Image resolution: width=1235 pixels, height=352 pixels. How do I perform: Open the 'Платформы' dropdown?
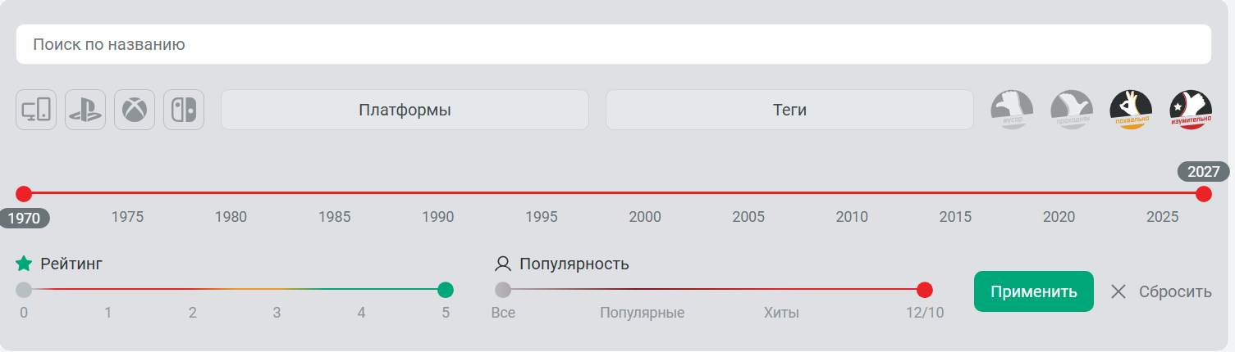tap(405, 110)
